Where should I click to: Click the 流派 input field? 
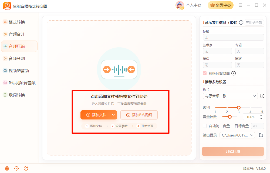(x=250, y=65)
